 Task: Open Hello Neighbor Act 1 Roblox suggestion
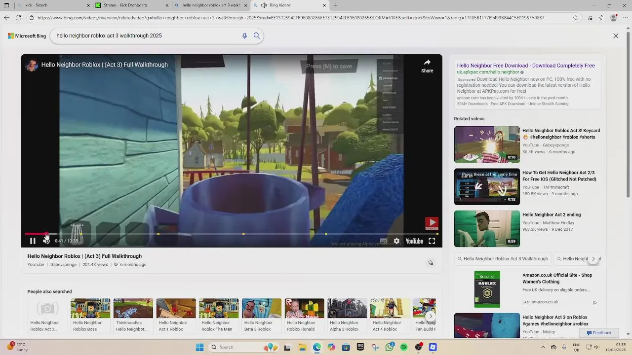176,315
